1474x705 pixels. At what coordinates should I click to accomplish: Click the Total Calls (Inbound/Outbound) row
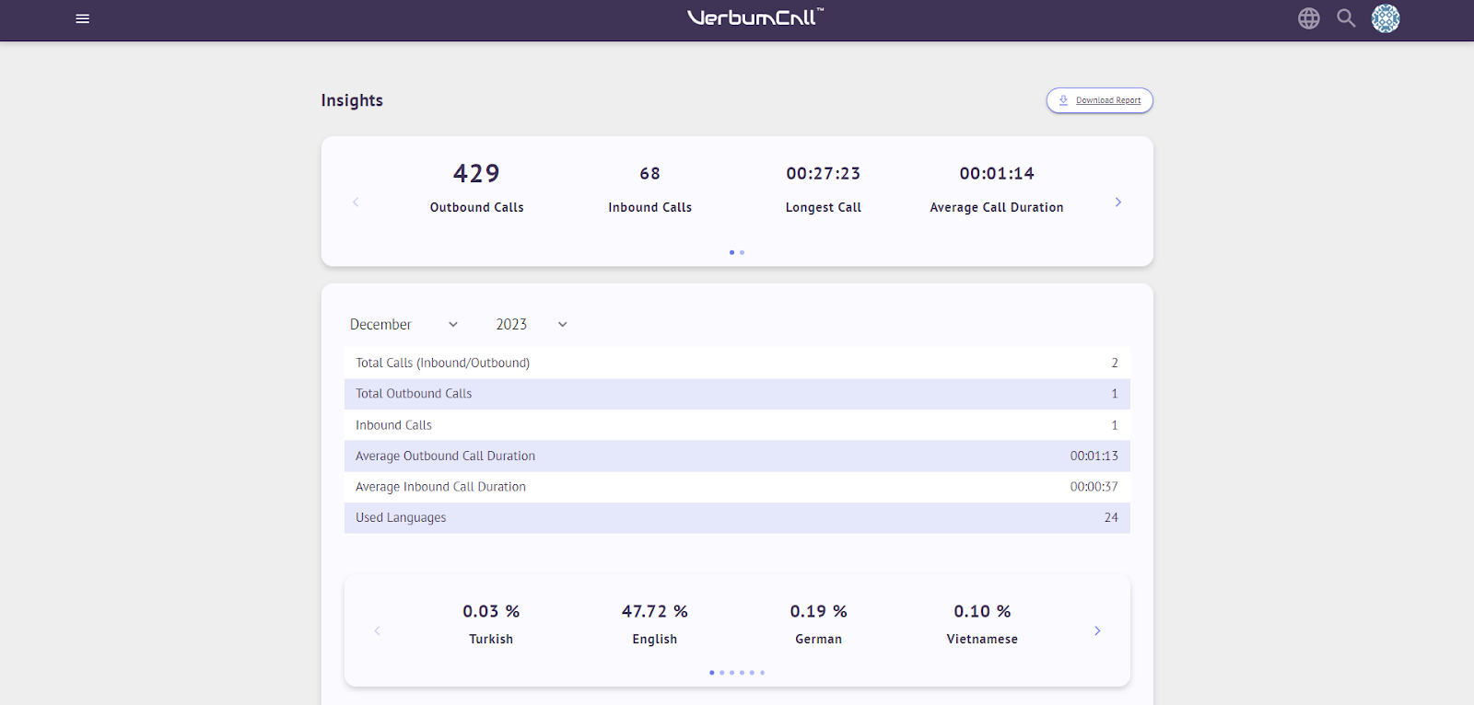click(x=737, y=363)
